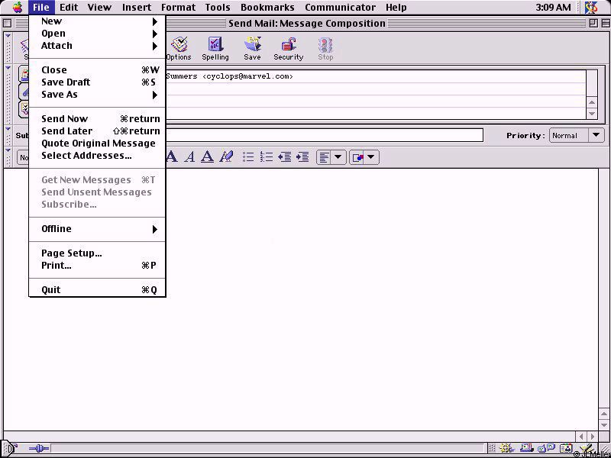Insert a numbered list
This screenshot has height=458, width=611.
click(x=267, y=157)
